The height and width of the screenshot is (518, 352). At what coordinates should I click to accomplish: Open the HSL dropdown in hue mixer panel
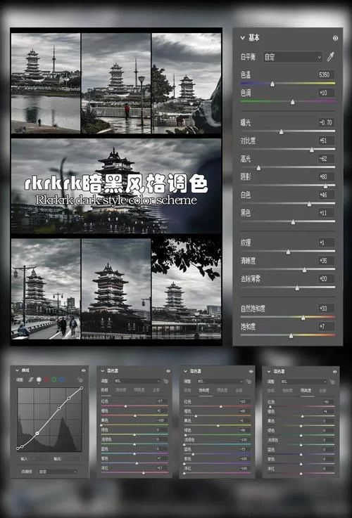pos(137,381)
